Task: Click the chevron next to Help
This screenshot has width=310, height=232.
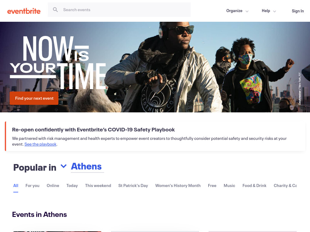Action: 274,11
